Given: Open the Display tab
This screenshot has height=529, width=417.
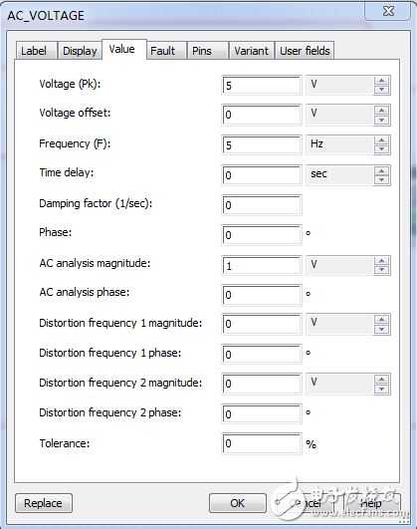Looking at the screenshot, I should tap(80, 51).
